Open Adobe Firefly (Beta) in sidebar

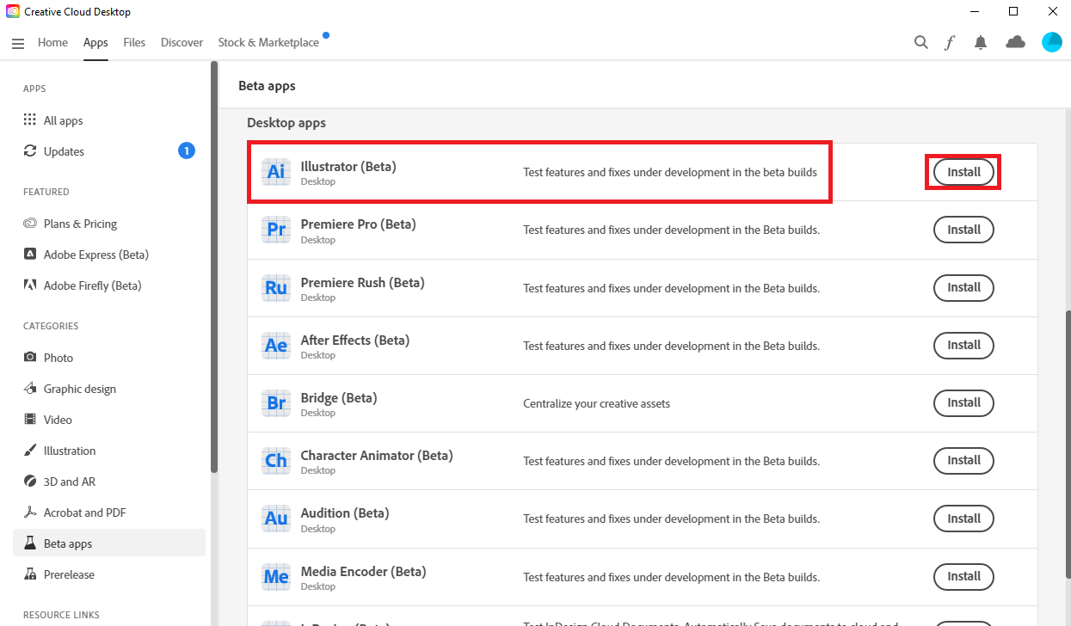[x=92, y=285]
